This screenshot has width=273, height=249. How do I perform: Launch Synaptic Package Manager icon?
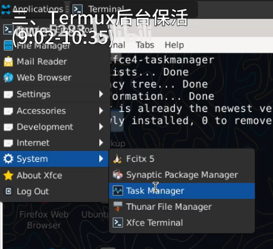pos(118,175)
